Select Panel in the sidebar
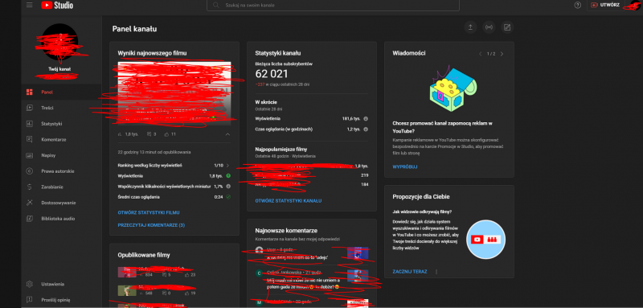643x308 pixels. coord(62,92)
